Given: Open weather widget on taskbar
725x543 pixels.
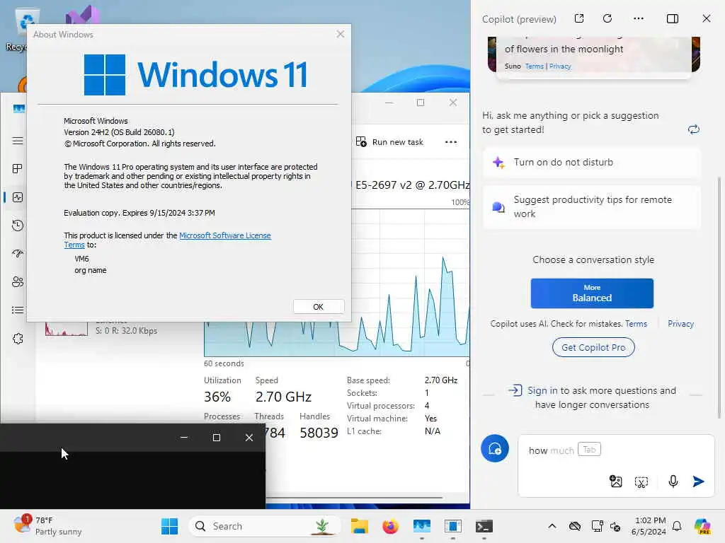Looking at the screenshot, I should [x=47, y=526].
